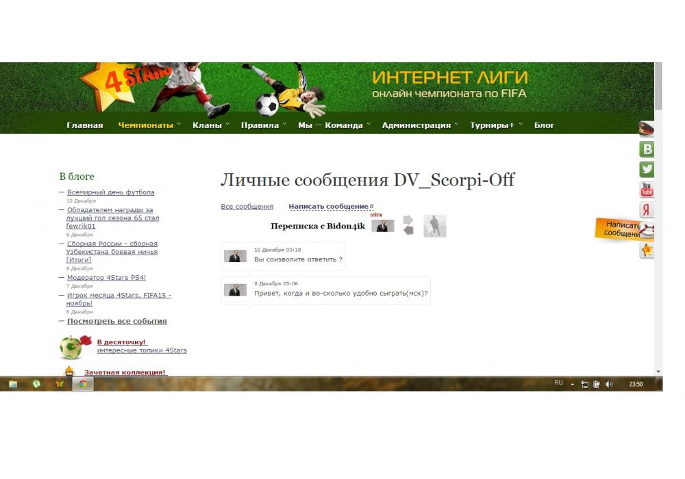The height and width of the screenshot is (479, 685).
Task: Click the volume speaker tray icon
Action: [609, 385]
